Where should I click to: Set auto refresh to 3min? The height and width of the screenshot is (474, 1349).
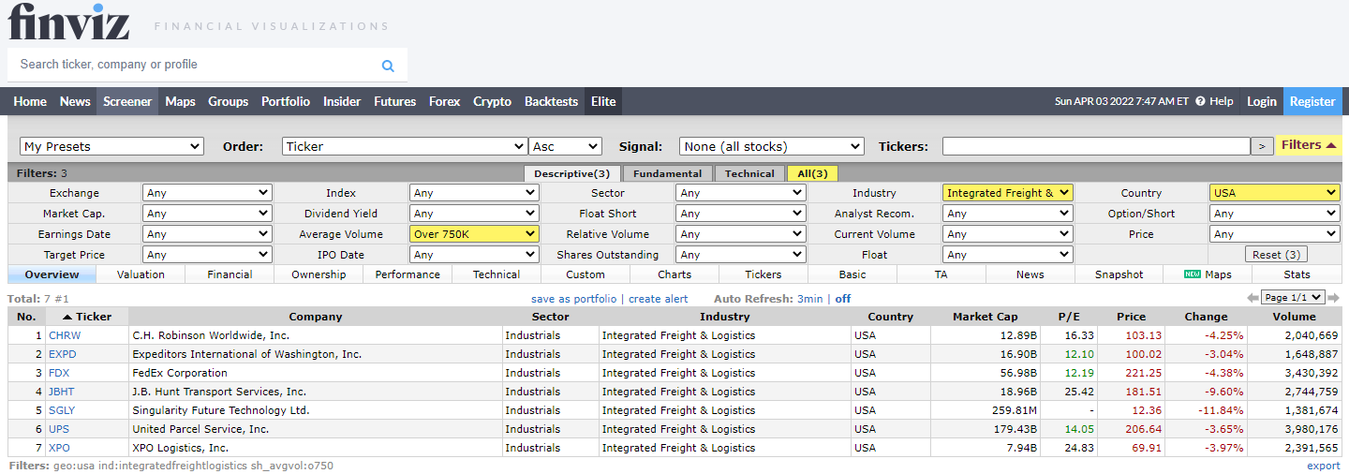tap(809, 299)
